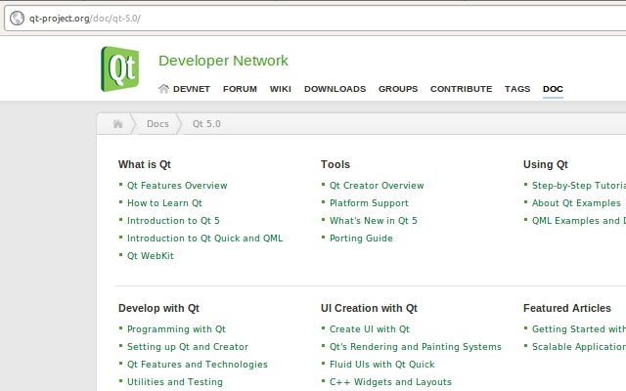Open Create UI with Qt link
626x391 pixels.
pyautogui.click(x=370, y=329)
